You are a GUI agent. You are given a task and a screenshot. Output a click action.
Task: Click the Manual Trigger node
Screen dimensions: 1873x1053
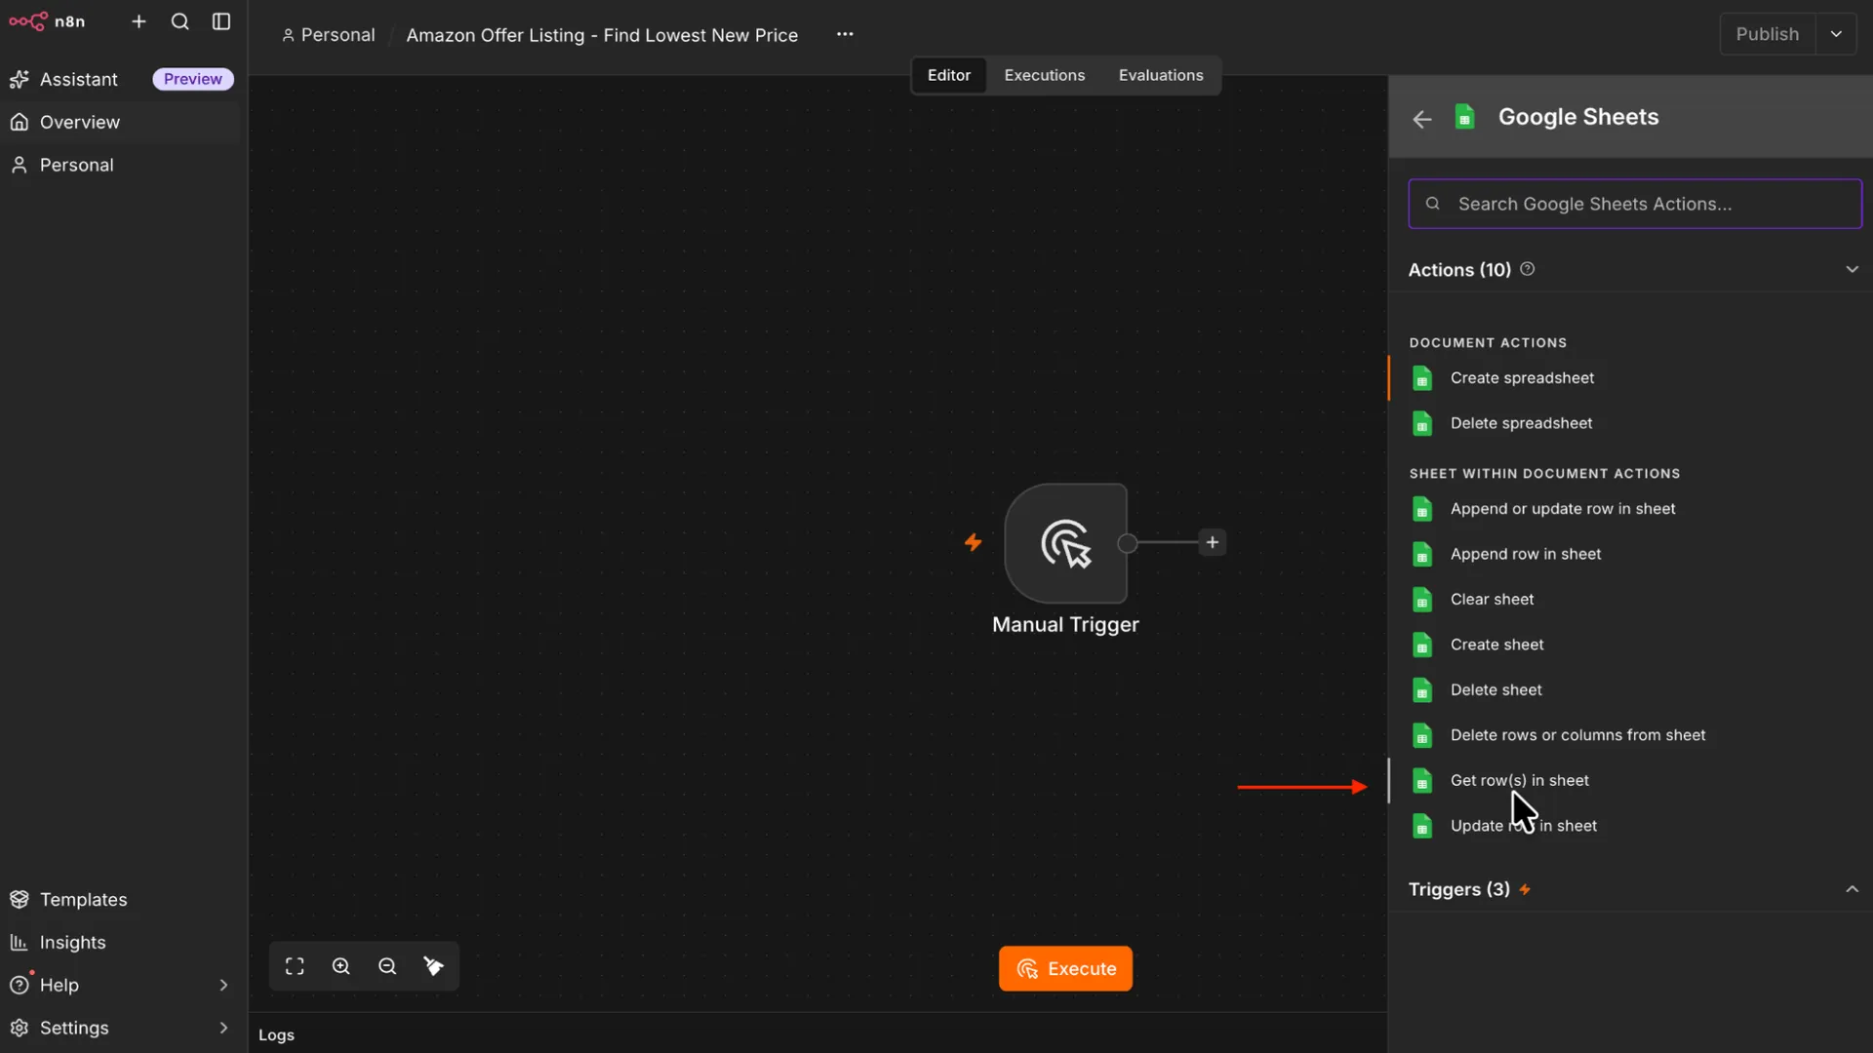pyautogui.click(x=1065, y=543)
